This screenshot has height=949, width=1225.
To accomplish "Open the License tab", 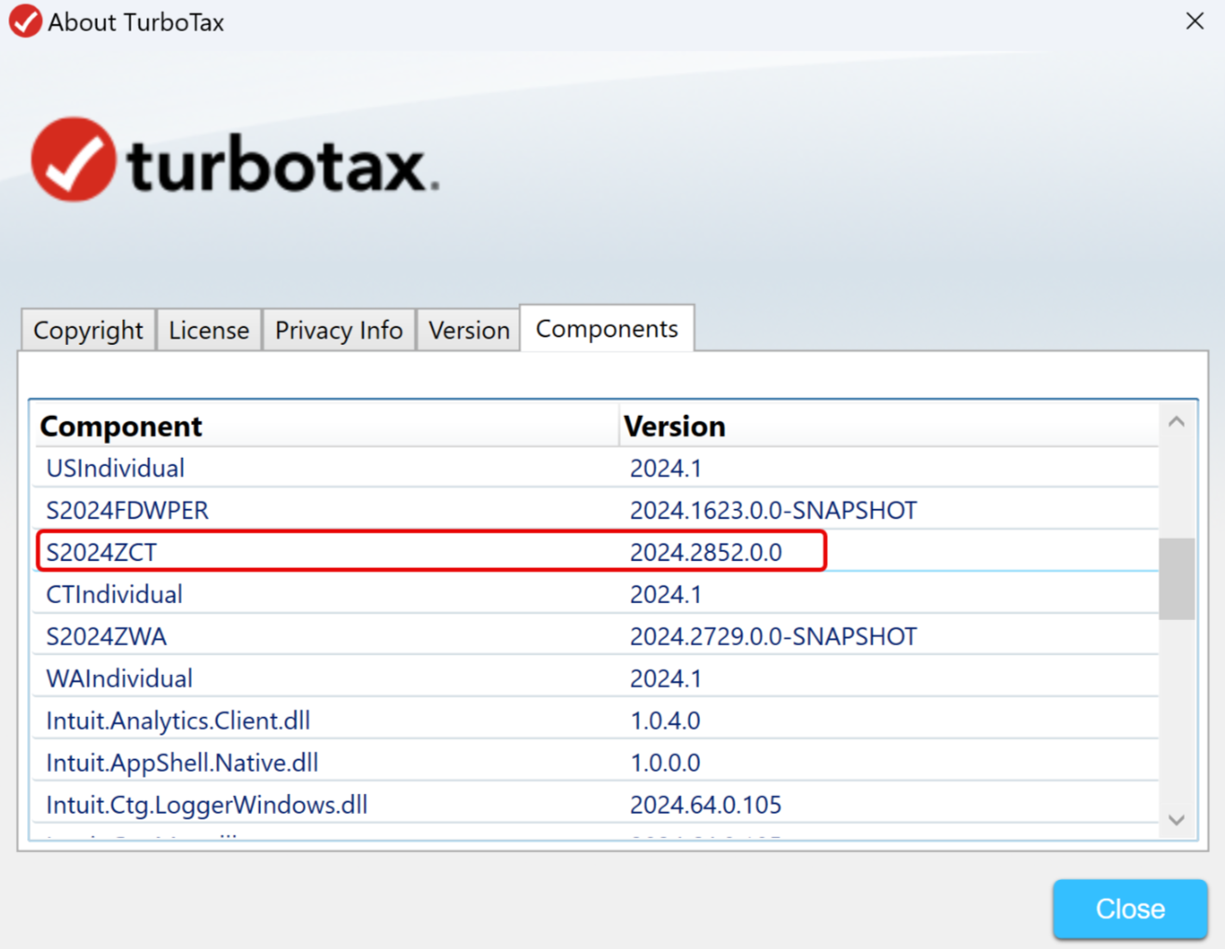I will (x=209, y=330).
